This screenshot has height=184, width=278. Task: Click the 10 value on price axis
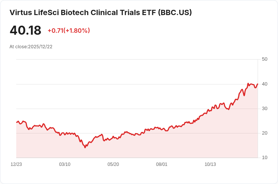(x=264, y=158)
